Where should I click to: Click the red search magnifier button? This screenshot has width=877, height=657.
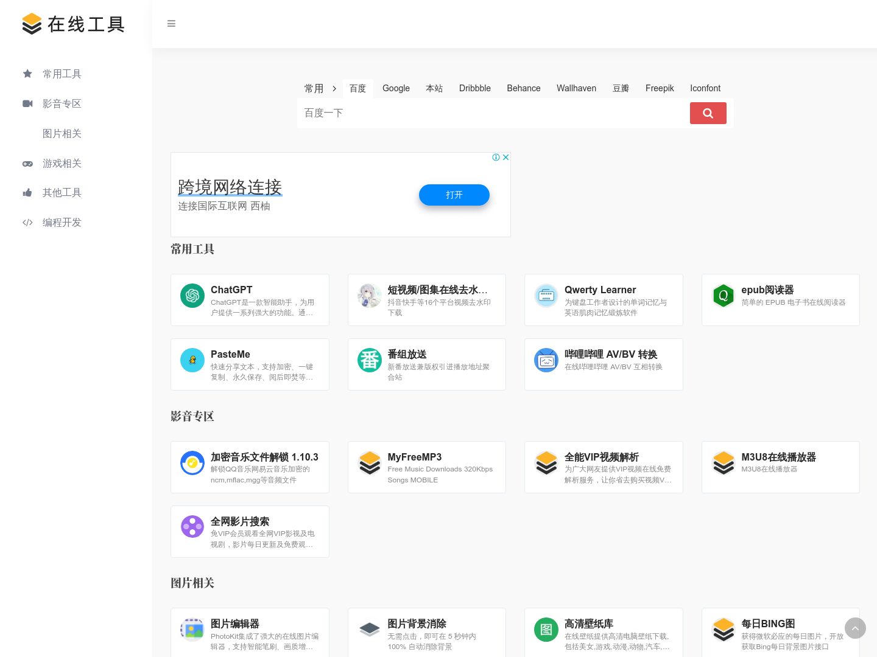pyautogui.click(x=708, y=113)
